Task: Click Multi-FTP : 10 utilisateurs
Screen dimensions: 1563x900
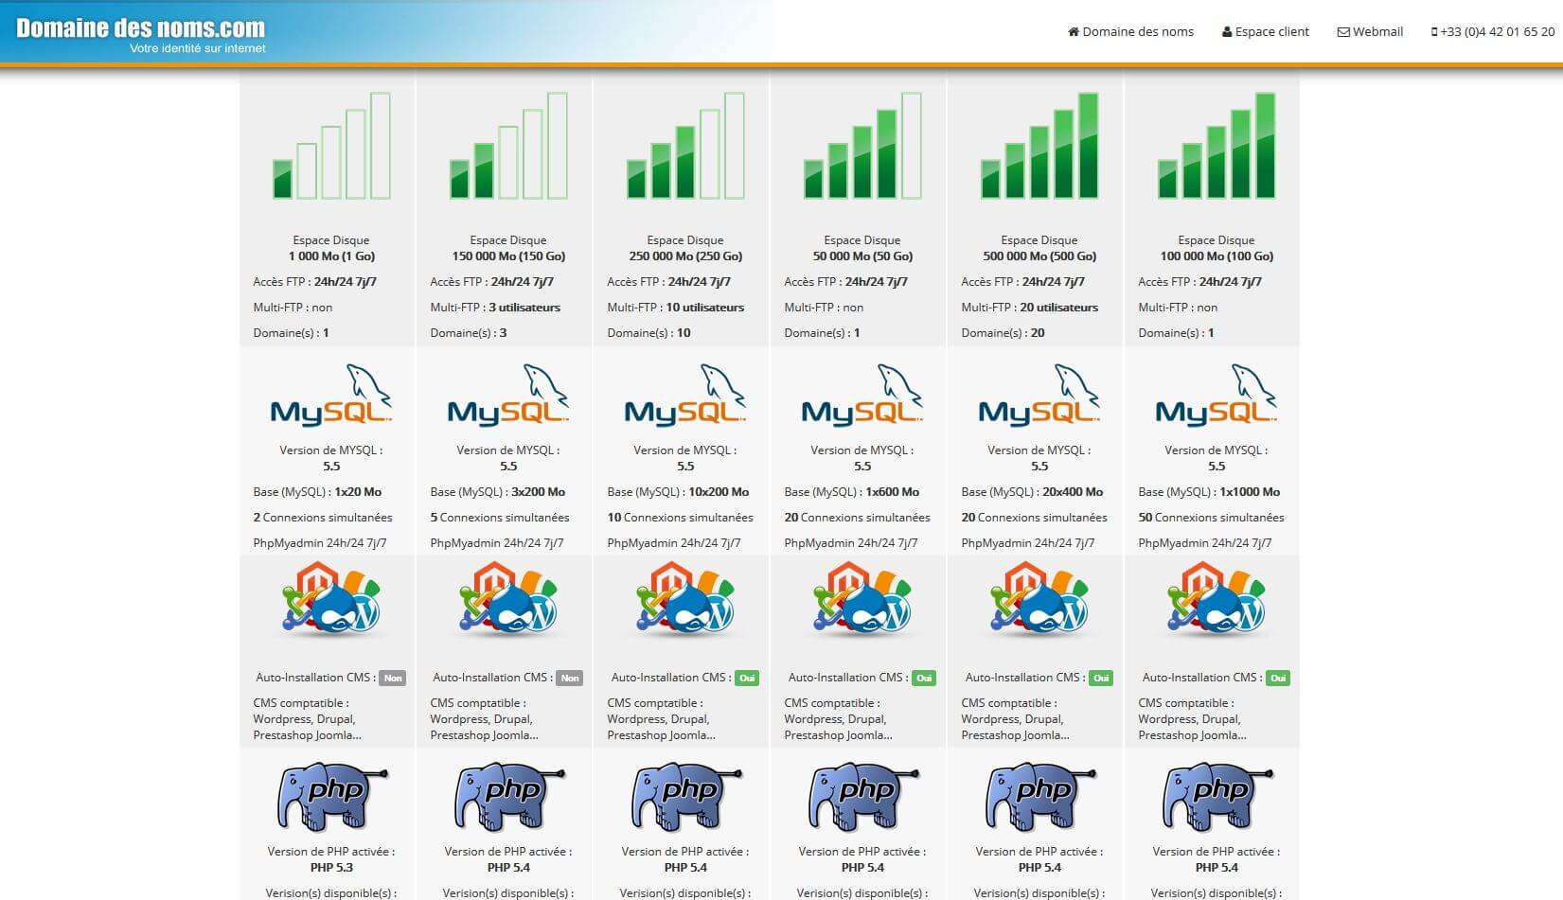Action: [676, 308]
